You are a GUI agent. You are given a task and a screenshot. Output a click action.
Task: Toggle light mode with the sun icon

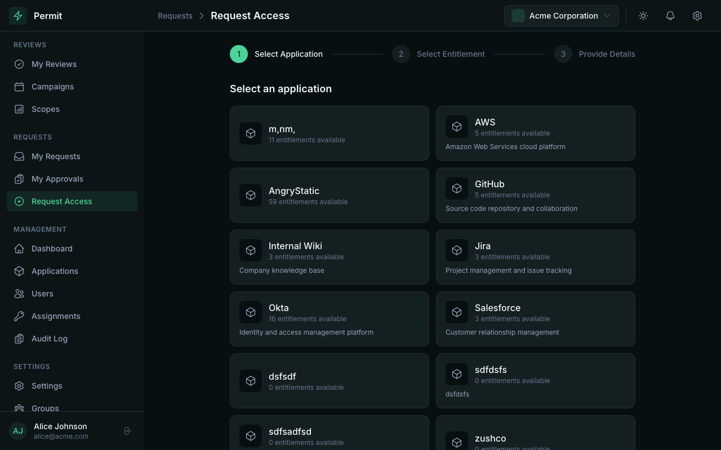coord(643,16)
